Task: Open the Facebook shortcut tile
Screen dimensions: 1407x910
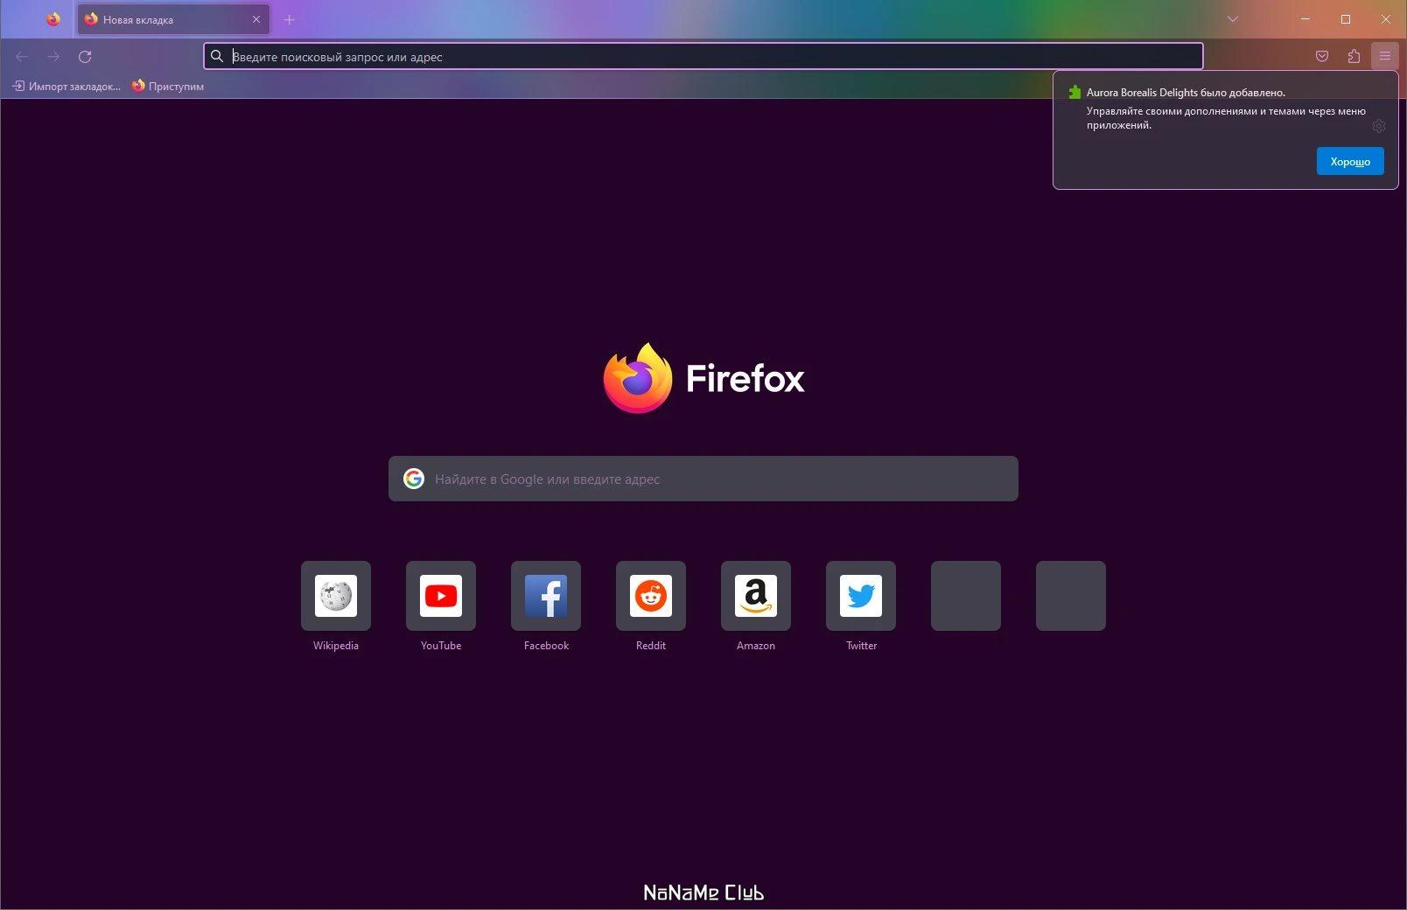Action: coord(546,596)
